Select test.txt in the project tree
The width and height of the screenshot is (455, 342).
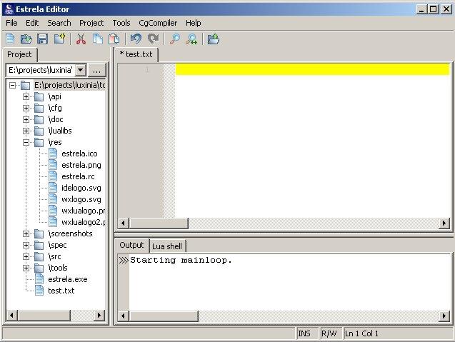click(x=61, y=291)
